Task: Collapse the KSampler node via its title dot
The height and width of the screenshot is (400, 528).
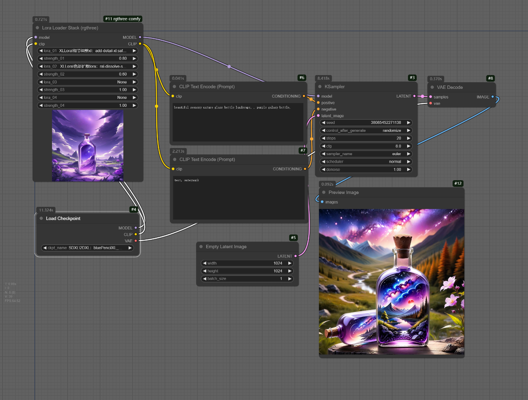Action: (x=320, y=87)
